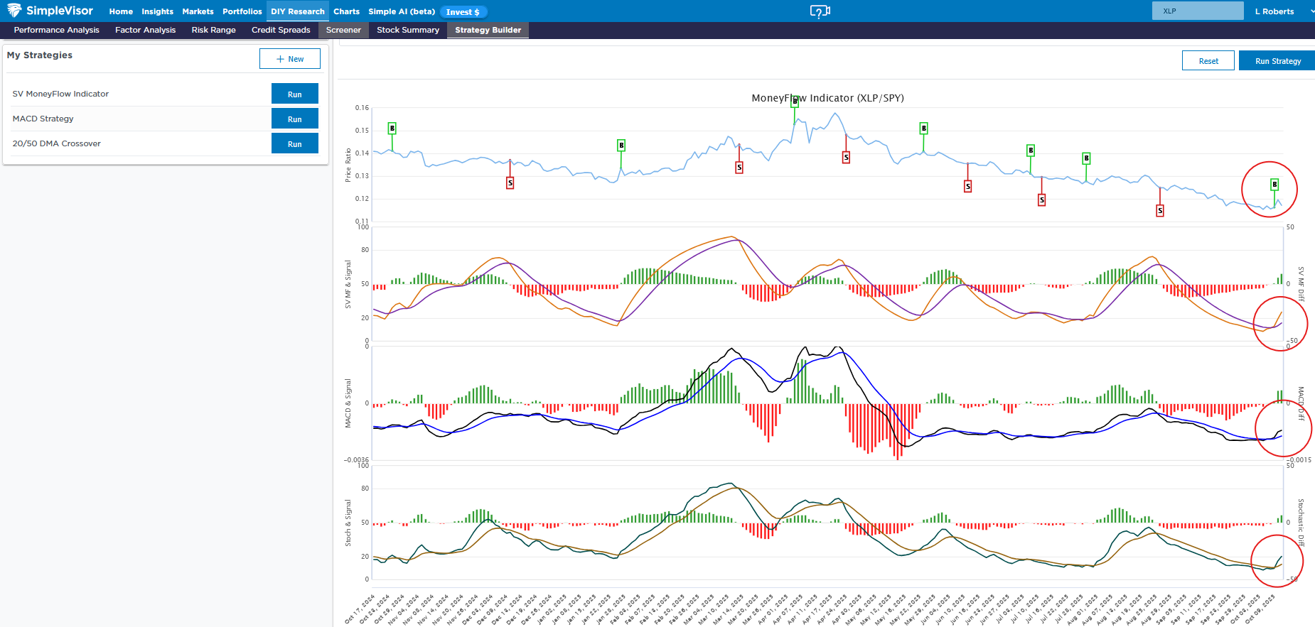Click the Invest $ pill button
Screen dimensions: 1315x627
point(463,12)
